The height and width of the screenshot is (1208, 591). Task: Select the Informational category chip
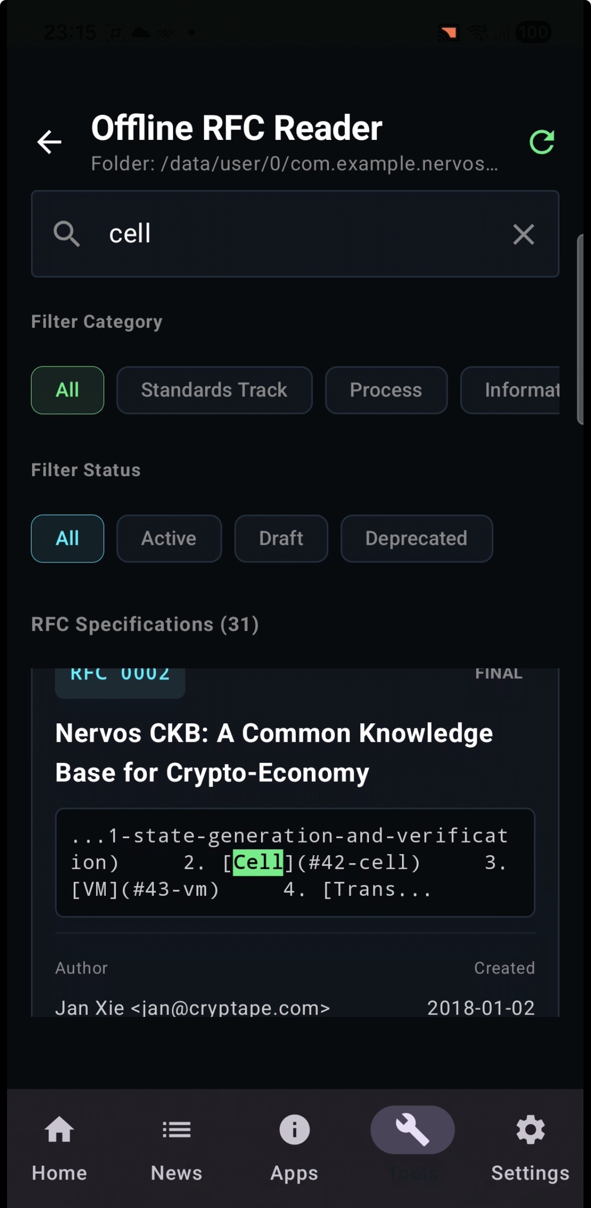click(x=510, y=390)
